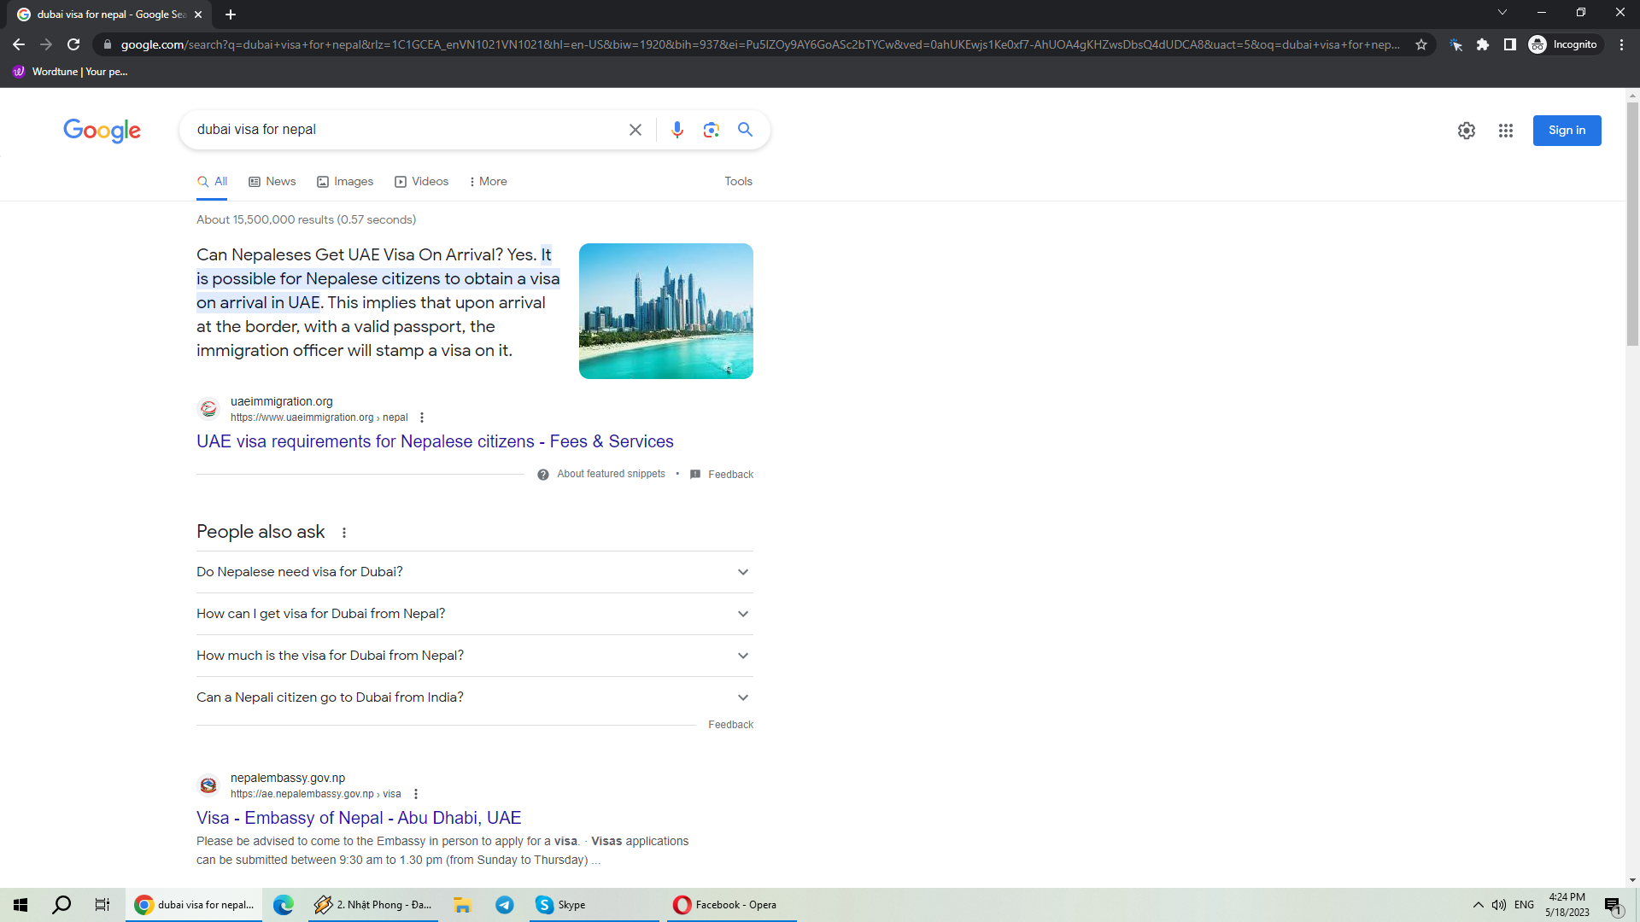Click the Sign in button
Viewport: 1640px width, 922px height.
tap(1567, 130)
